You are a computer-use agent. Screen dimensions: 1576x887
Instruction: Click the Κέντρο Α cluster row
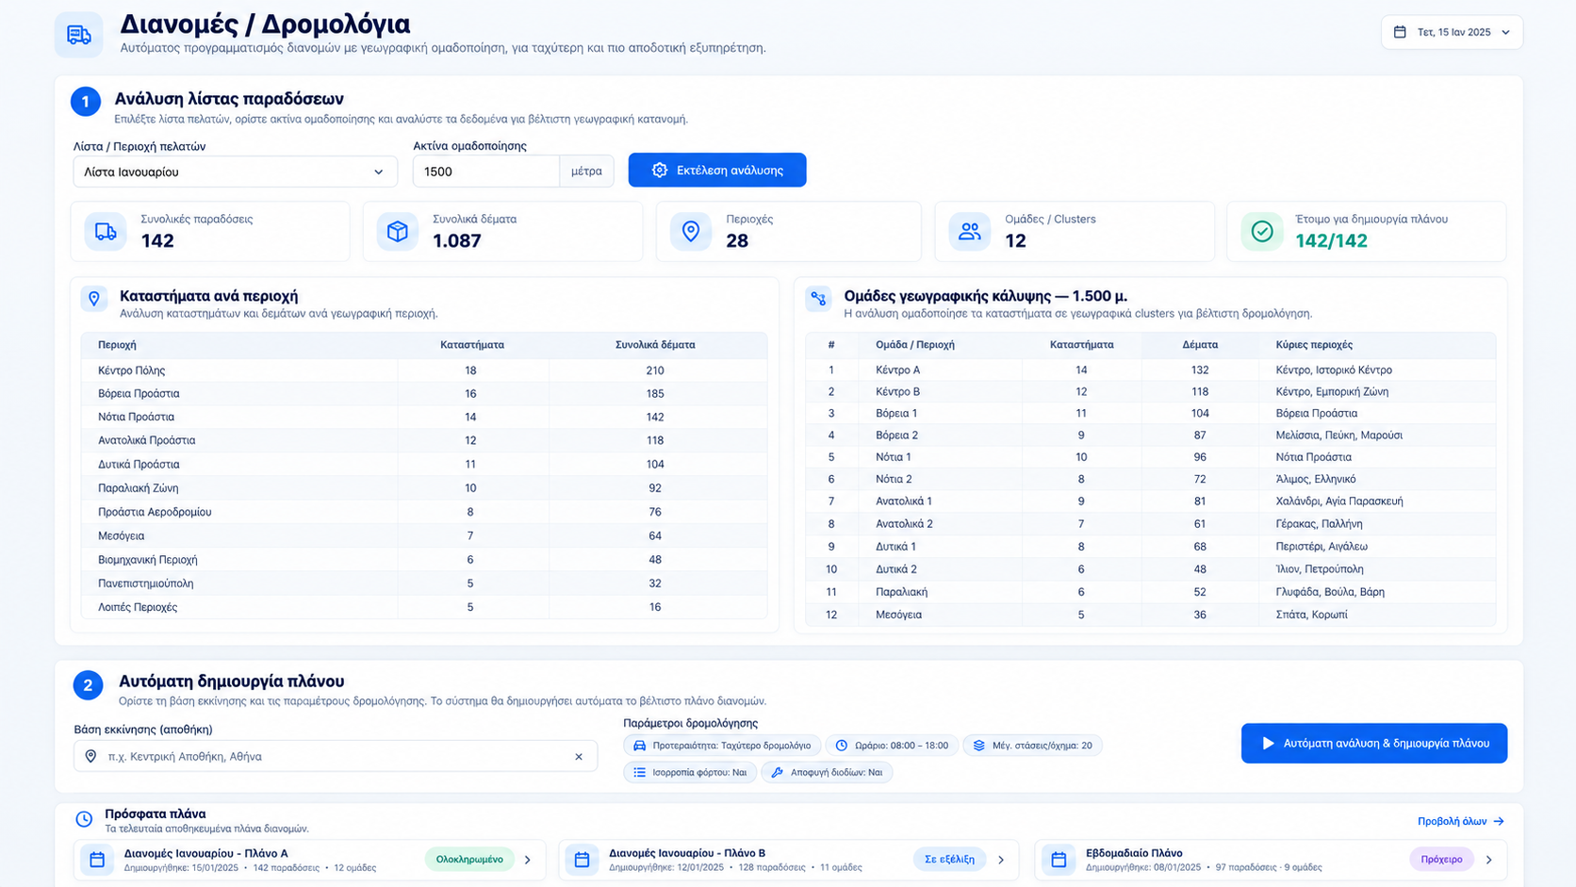coord(1150,370)
